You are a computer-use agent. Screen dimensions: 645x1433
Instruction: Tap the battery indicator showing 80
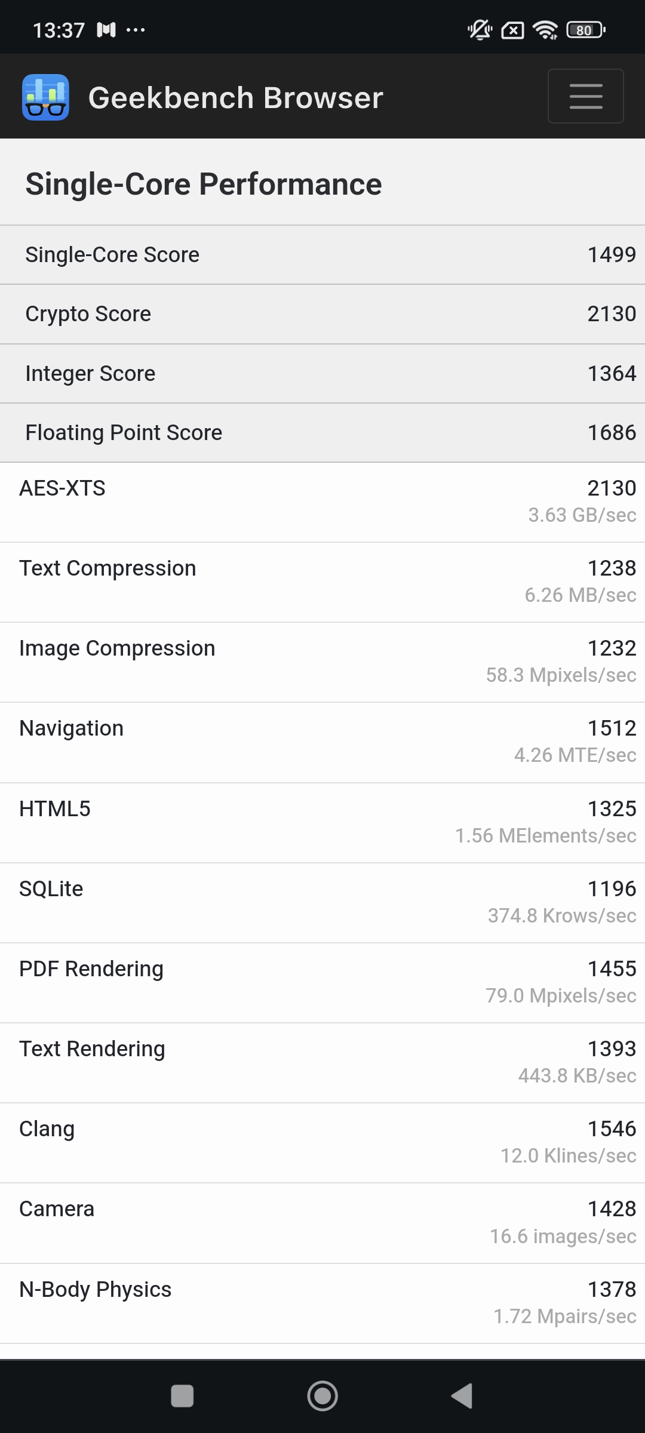click(x=585, y=30)
